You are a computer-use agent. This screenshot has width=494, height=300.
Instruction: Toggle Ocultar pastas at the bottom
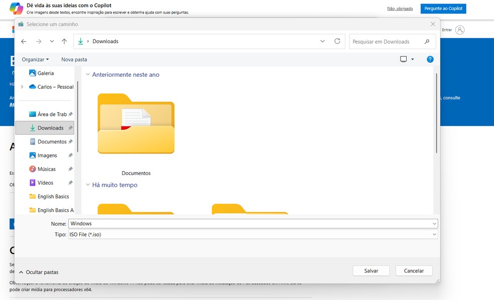(39, 272)
